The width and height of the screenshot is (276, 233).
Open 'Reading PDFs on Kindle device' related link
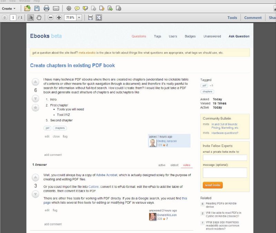pos(221,205)
